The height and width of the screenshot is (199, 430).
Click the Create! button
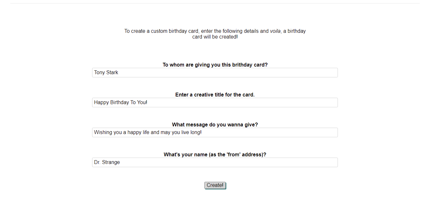(215, 185)
